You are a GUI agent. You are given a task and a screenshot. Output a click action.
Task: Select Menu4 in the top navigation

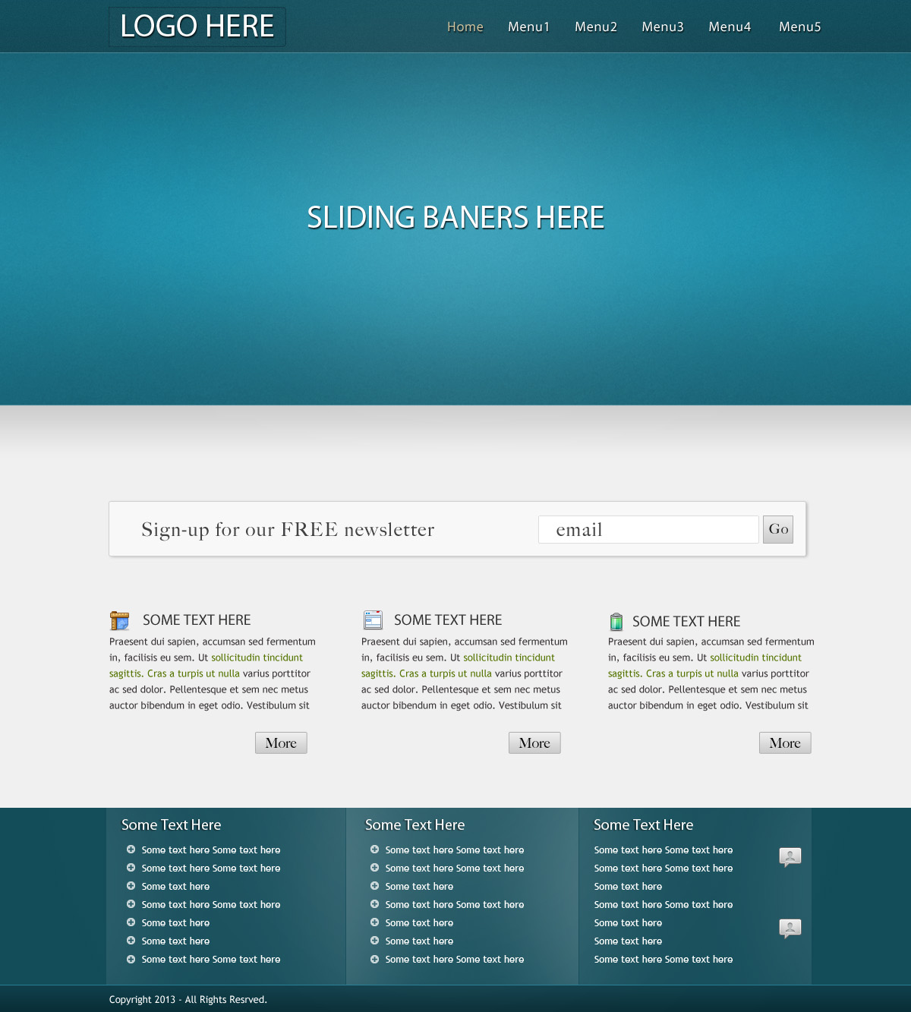[730, 27]
